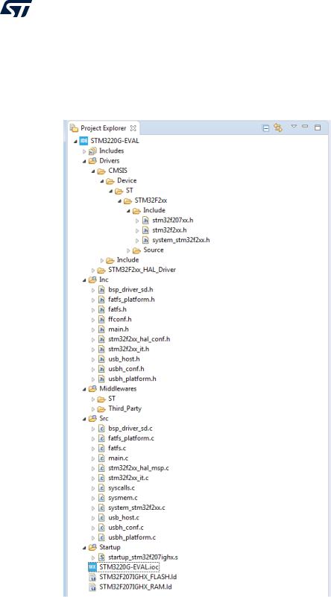This screenshot has width=331, height=597.
Task: Minimize the Project Explorer view
Action: coord(305,127)
